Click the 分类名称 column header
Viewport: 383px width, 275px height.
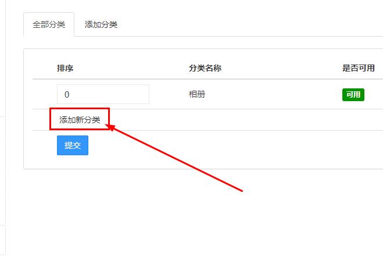(205, 68)
